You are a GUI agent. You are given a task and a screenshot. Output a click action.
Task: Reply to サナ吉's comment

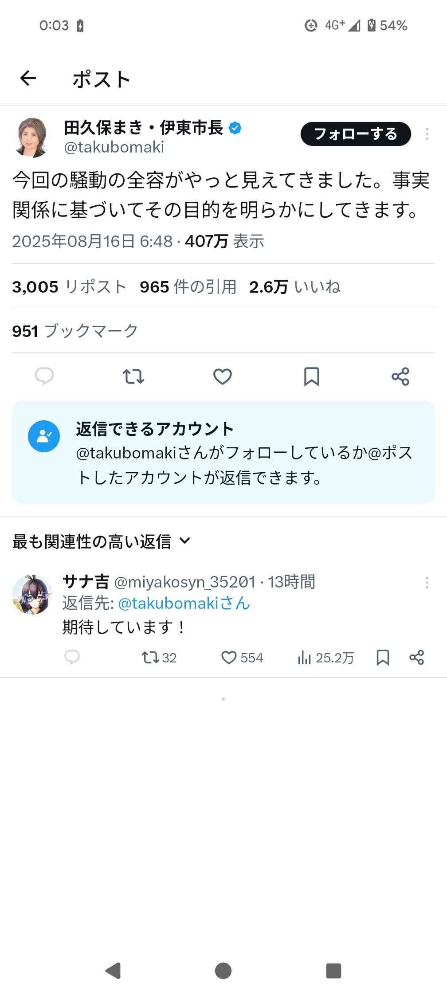click(x=72, y=657)
